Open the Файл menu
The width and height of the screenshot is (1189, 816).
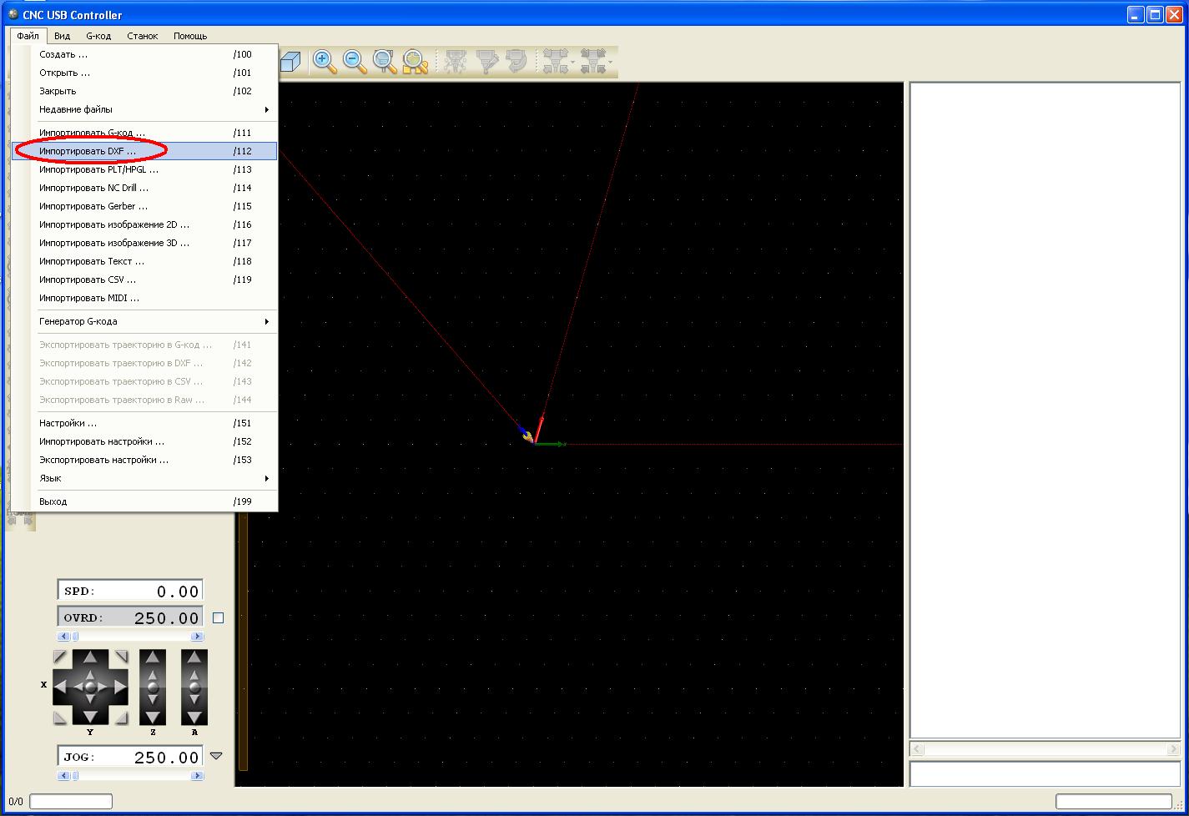(28, 36)
